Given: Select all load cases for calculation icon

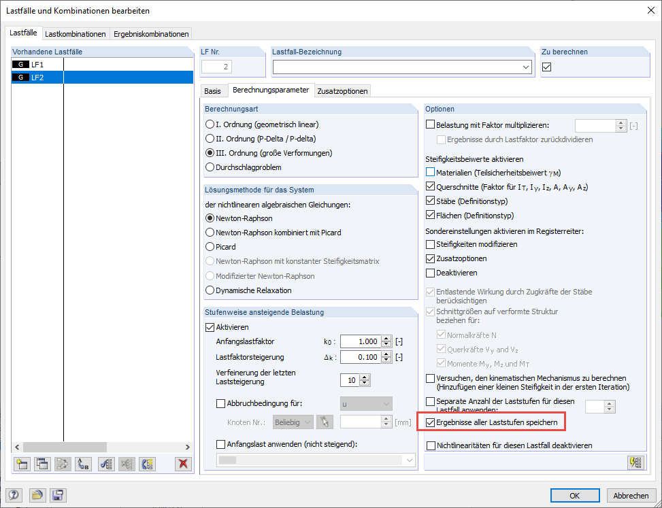Looking at the screenshot, I should tap(106, 464).
